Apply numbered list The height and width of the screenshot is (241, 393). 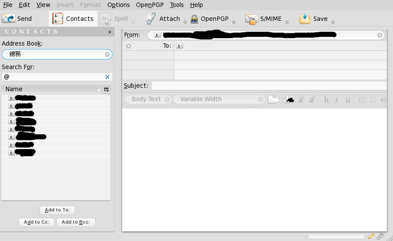coord(373,99)
